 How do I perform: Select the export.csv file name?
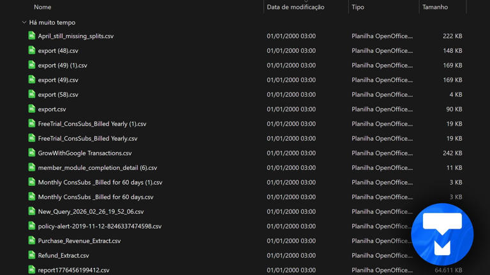52,109
